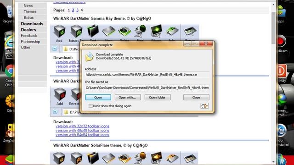The height and width of the screenshot is (165, 294).
Task: Go to page 3 of themes
Action: click(x=77, y=10)
